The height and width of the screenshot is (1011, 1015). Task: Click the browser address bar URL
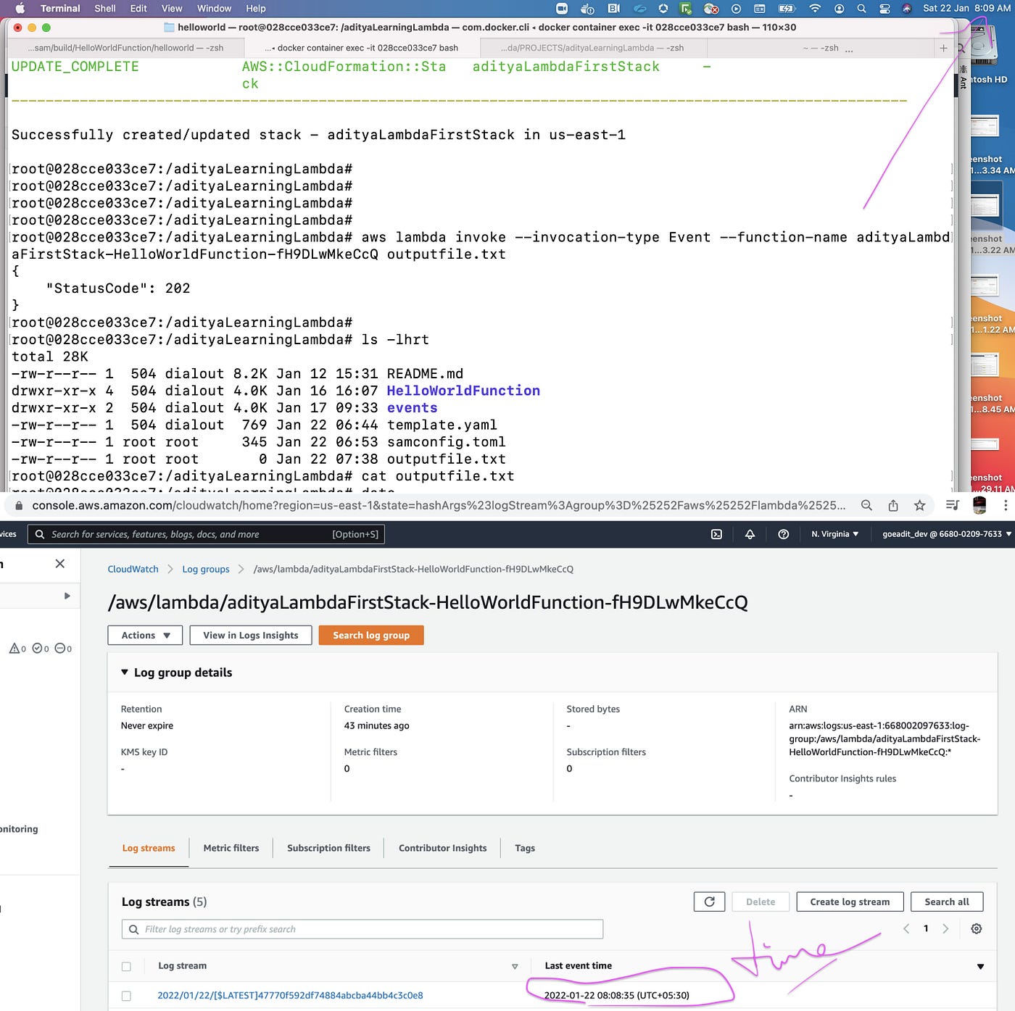tap(439, 505)
